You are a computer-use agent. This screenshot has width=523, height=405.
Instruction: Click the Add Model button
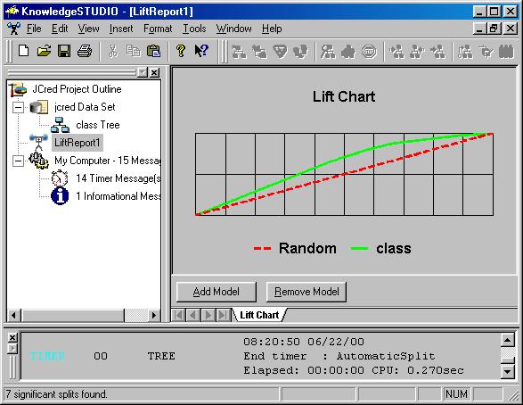pyautogui.click(x=217, y=292)
